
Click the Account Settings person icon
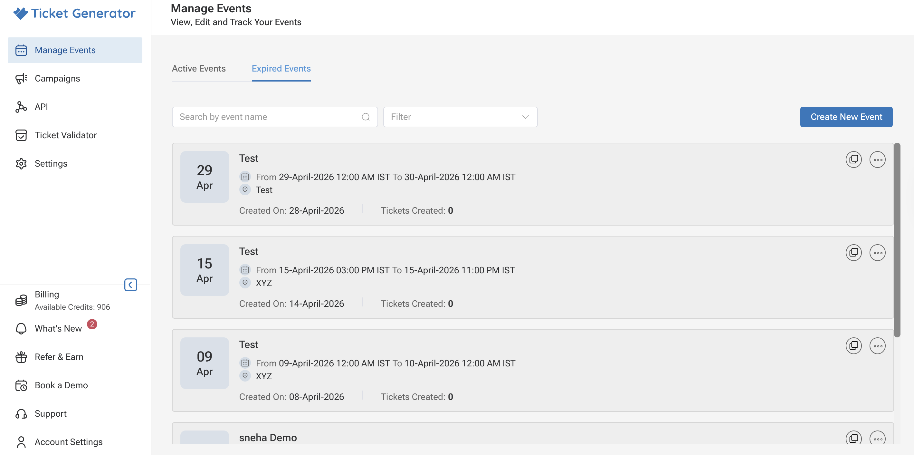point(21,442)
